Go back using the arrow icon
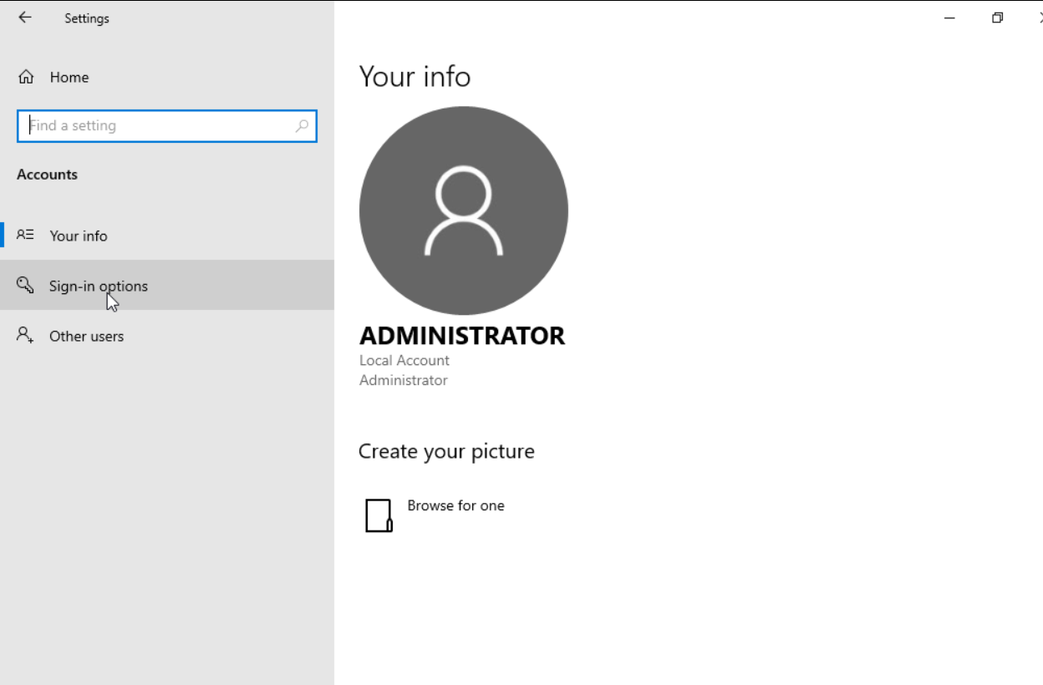This screenshot has height=685, width=1043. pyautogui.click(x=25, y=18)
